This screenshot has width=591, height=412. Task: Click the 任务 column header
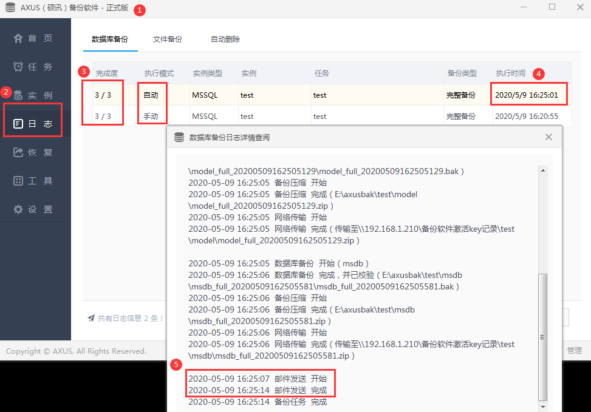[x=378, y=73]
